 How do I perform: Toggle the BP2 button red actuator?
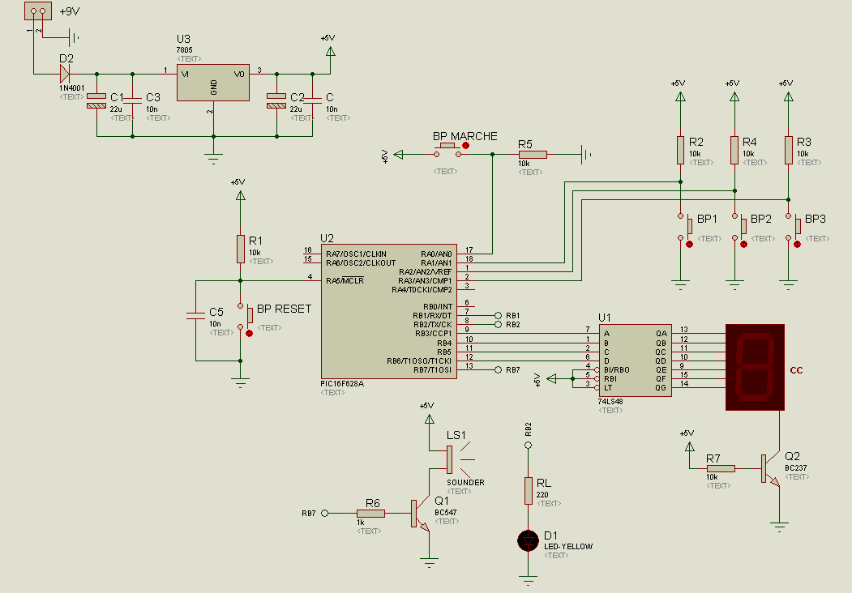click(744, 245)
